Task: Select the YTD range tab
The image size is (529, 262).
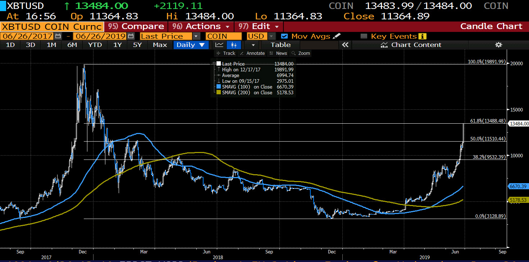Action: 95,45
